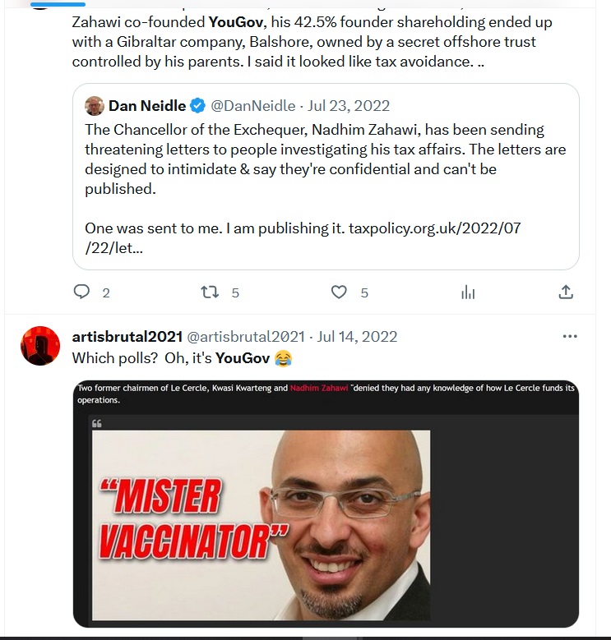
Task: View analytics bar chart icon
Action: pos(468,292)
